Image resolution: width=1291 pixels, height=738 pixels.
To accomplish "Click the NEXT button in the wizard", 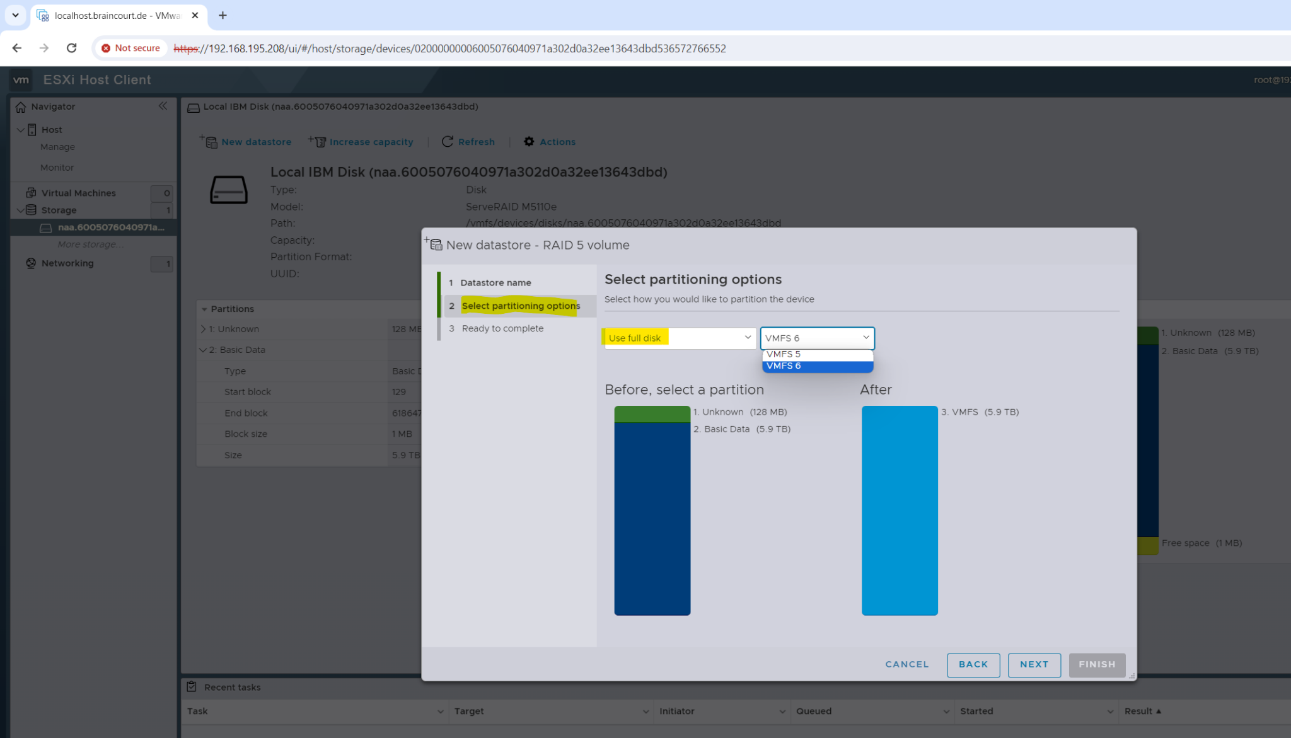I will 1034,664.
